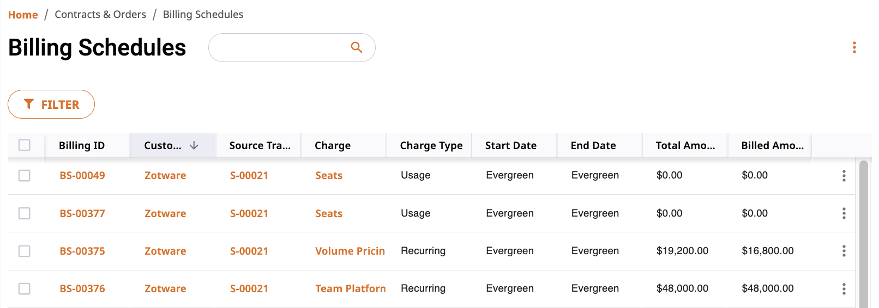Click the search magnifier icon
The image size is (879, 308).
point(357,47)
